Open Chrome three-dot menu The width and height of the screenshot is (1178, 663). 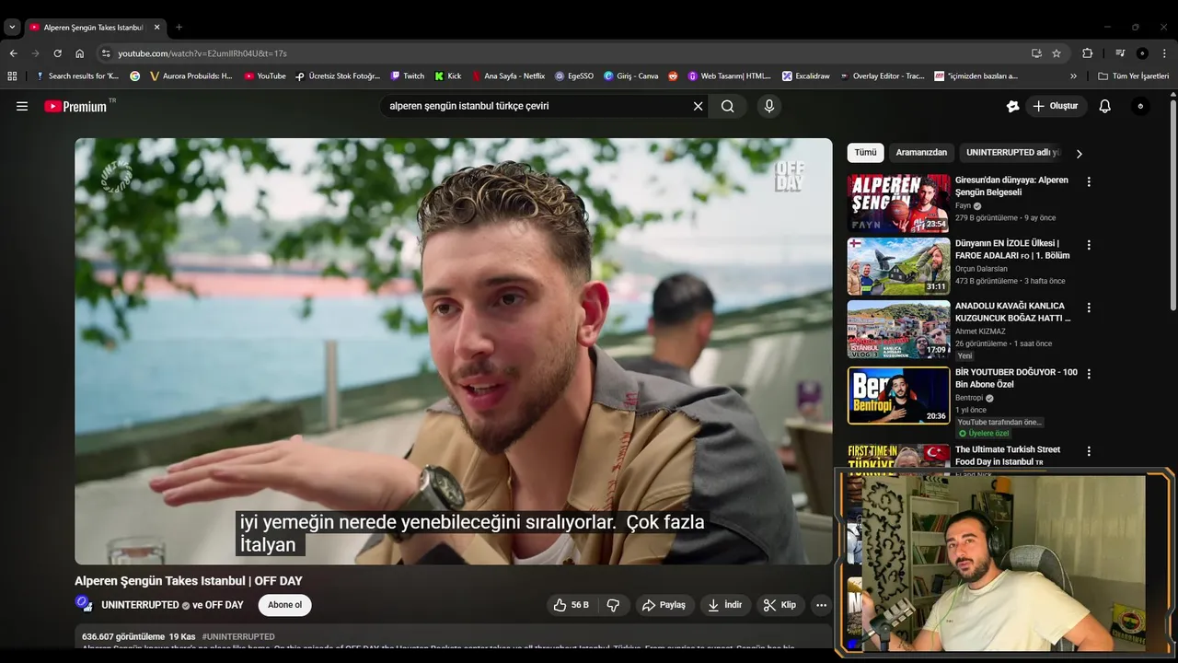click(1164, 53)
